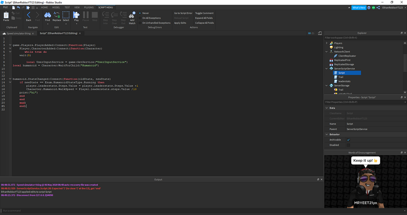This screenshot has height=215, width=407.
Task: Click the Add Watch icon
Action: coord(132,16)
